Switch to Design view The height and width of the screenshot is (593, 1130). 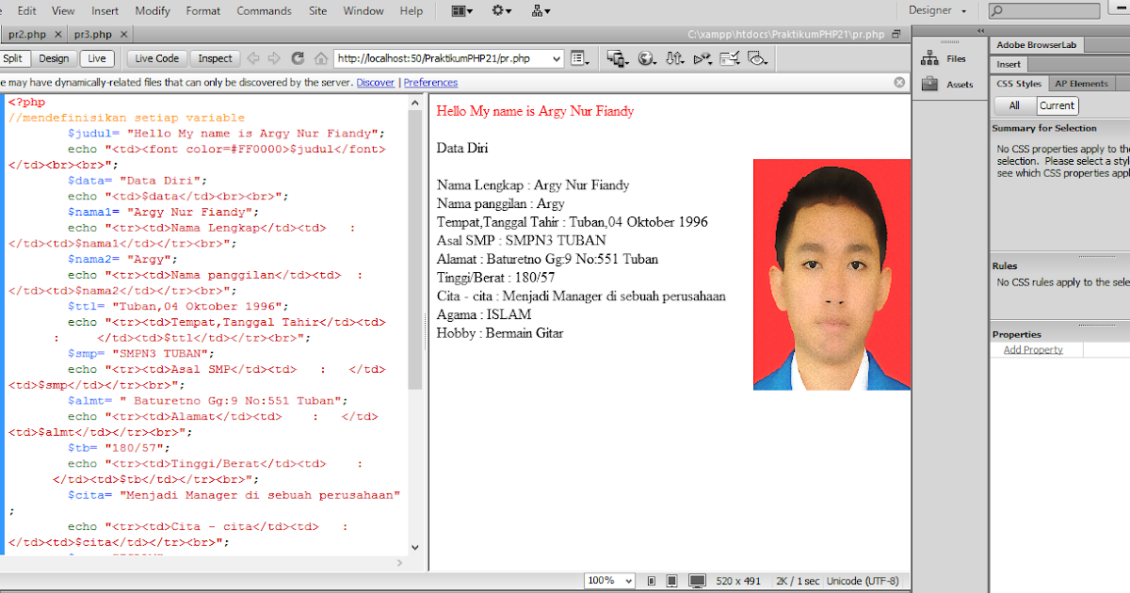[x=54, y=58]
